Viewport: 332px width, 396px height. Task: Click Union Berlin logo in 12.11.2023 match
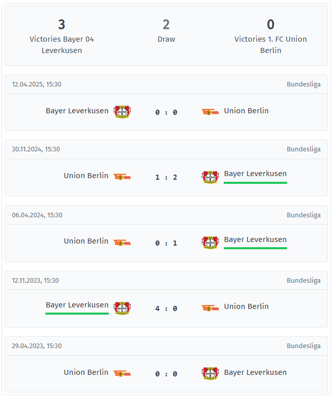coord(210,308)
